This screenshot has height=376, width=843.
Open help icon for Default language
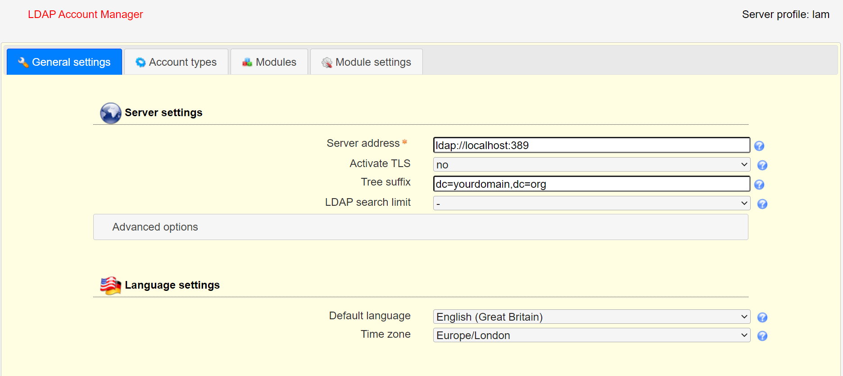point(762,317)
